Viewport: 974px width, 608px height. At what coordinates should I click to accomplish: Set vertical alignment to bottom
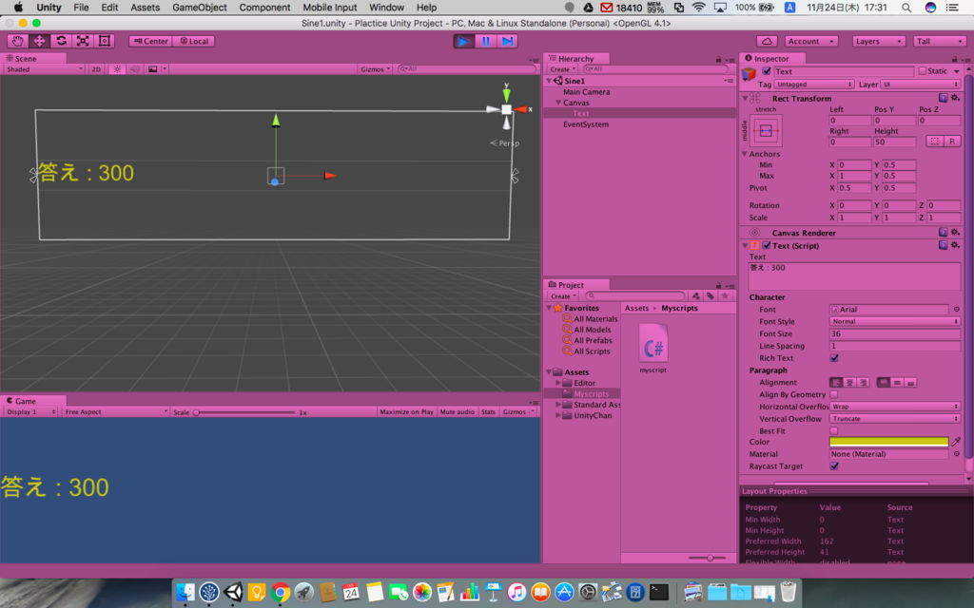tap(910, 383)
